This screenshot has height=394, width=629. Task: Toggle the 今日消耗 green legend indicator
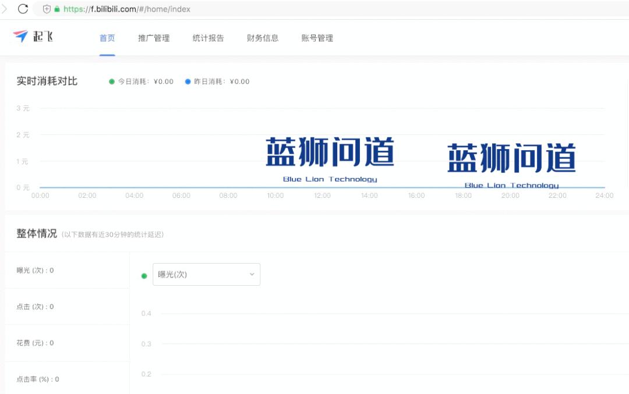coord(111,81)
